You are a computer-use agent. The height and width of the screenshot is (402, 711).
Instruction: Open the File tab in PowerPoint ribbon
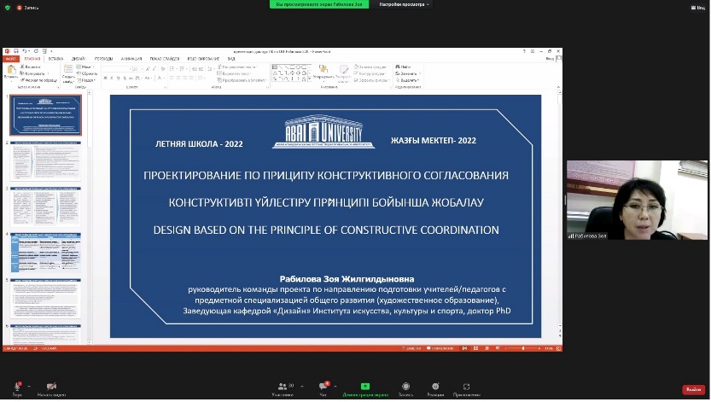[12, 59]
